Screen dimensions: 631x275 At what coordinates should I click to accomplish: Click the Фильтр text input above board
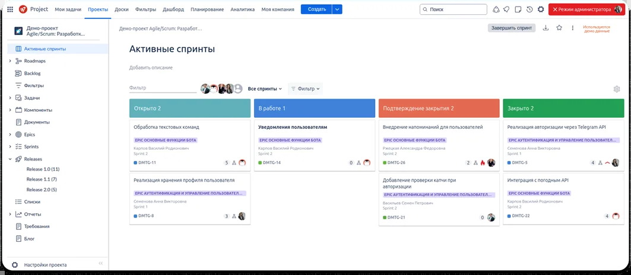(163, 88)
